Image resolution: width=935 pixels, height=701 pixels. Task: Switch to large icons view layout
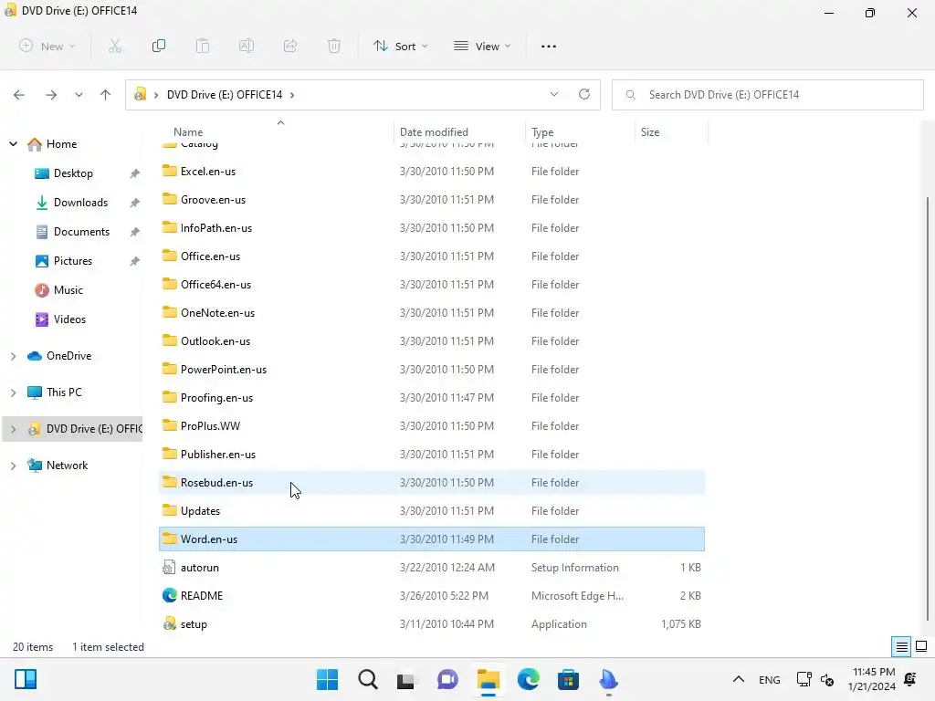(921, 647)
